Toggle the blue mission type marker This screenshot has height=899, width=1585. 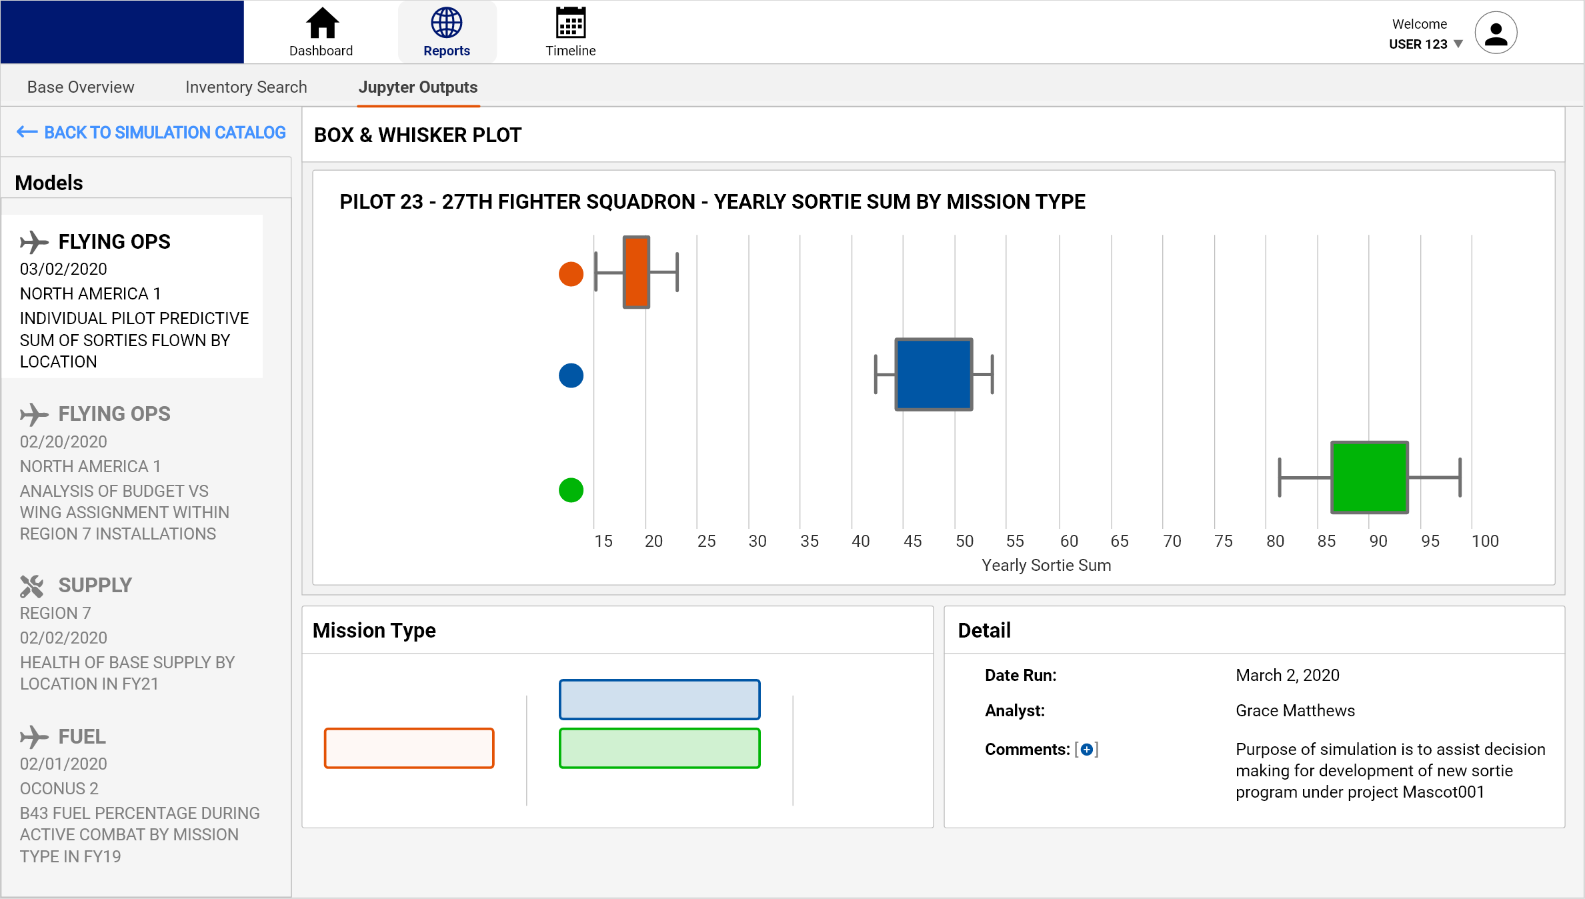570,375
